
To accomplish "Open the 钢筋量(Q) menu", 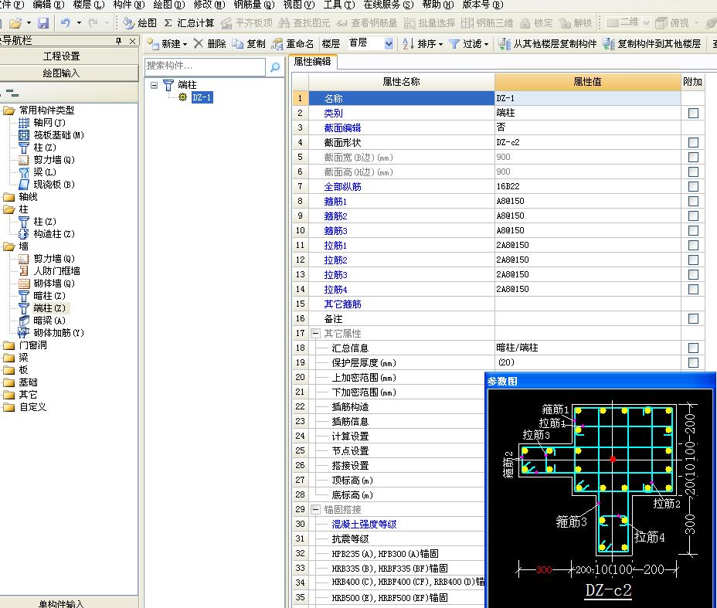I will [253, 5].
